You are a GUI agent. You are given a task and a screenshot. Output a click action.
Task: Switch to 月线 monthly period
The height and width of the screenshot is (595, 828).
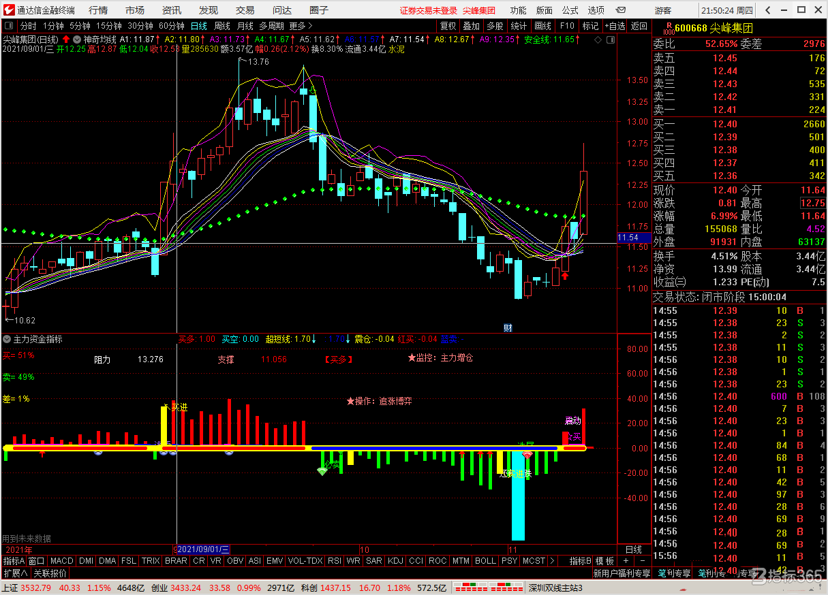click(245, 26)
